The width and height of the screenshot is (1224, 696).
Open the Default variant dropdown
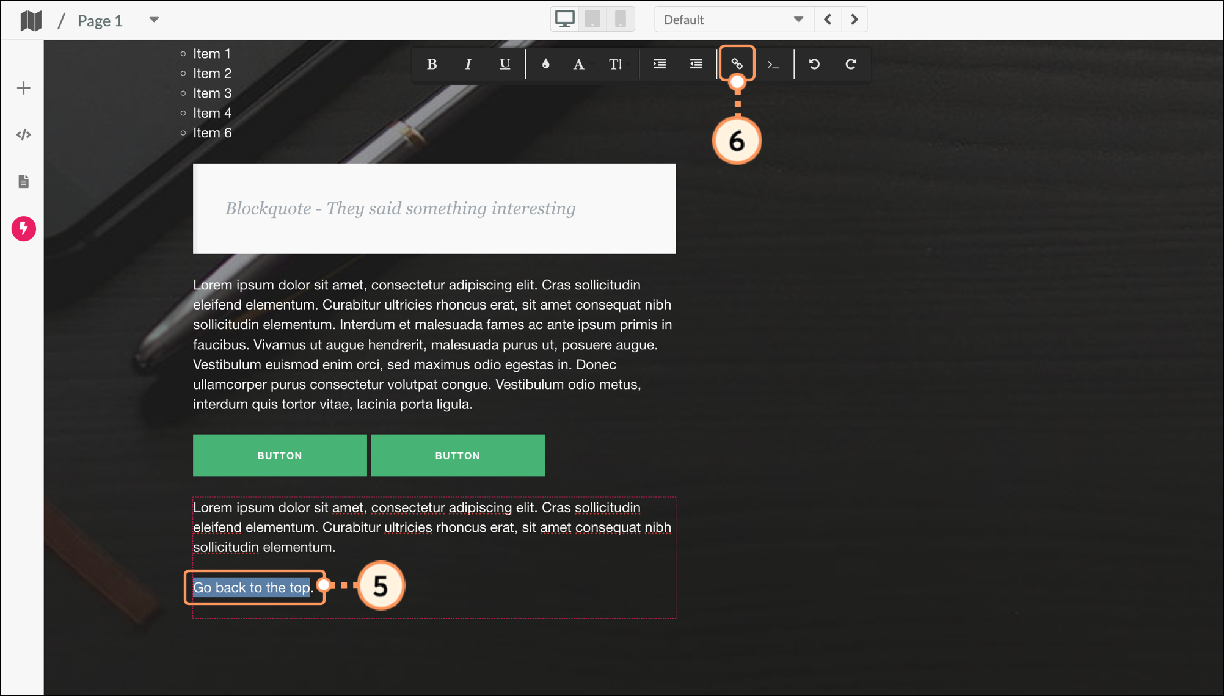point(734,20)
